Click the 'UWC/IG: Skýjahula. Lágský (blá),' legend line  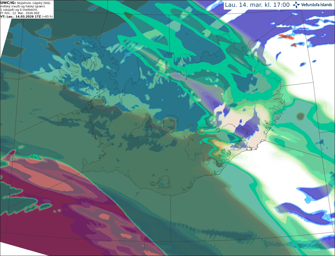pyautogui.click(x=26, y=3)
